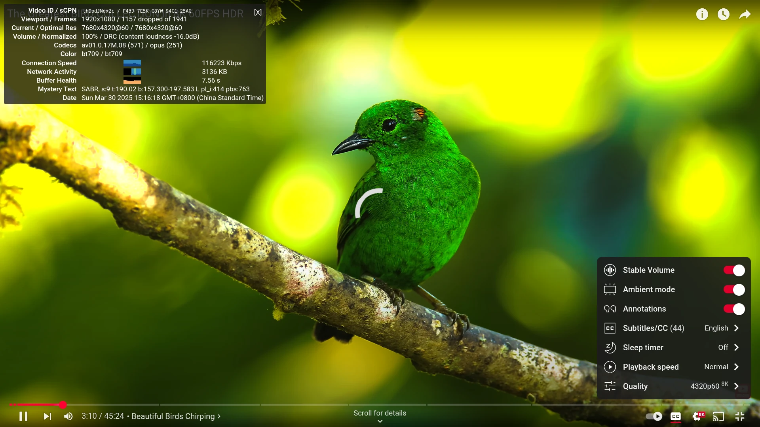Viewport: 760px width, 427px height.
Task: Pause the video playback
Action: (x=23, y=416)
